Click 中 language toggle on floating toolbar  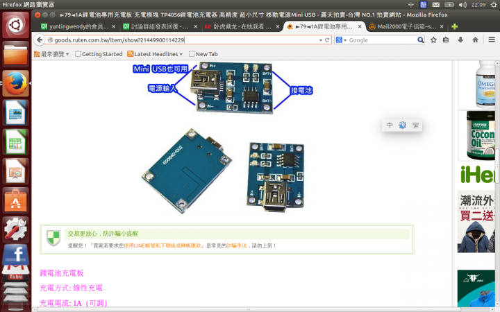click(x=390, y=125)
